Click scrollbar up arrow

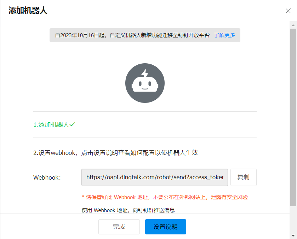click(x=293, y=25)
